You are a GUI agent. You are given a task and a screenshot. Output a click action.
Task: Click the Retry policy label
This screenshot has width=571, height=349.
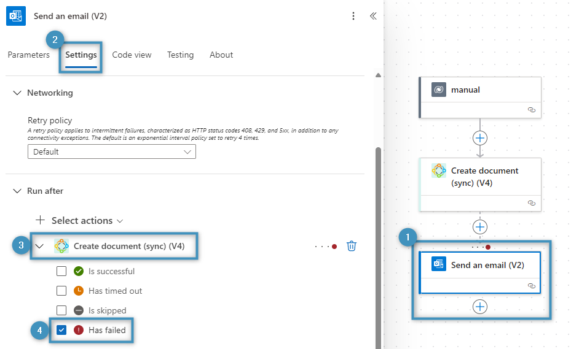click(x=50, y=120)
